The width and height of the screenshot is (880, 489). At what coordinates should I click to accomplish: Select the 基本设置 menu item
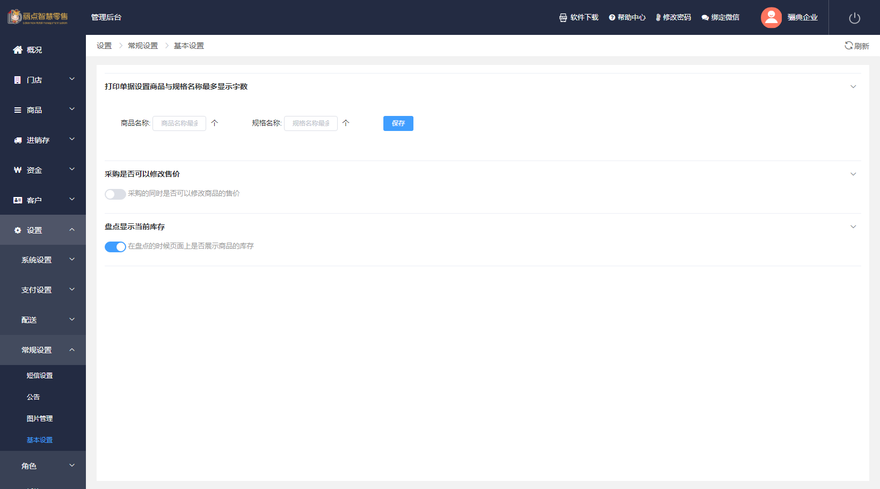[43, 440]
